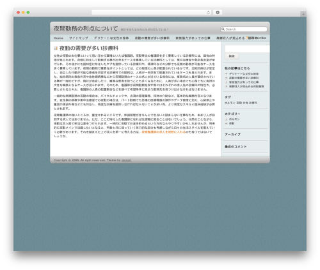Open the 夜勤 category under カテゴリー

(x=232, y=123)
